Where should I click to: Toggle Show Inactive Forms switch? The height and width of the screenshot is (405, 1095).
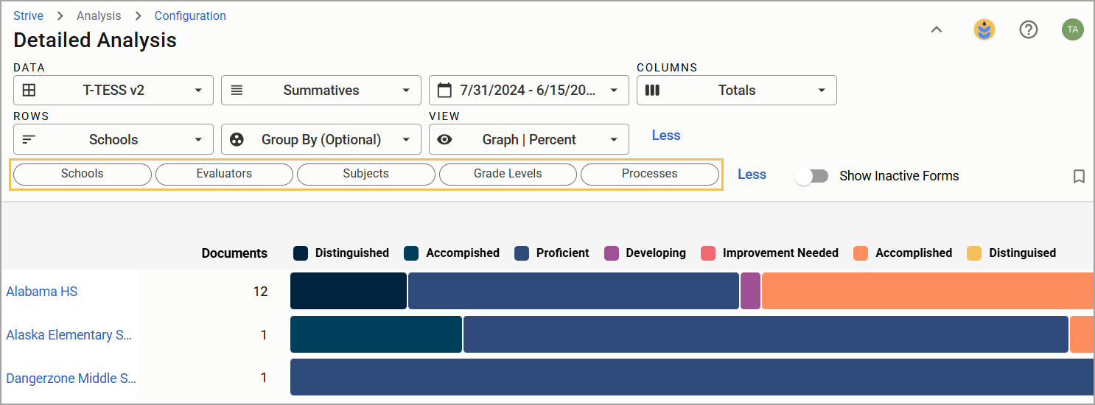(811, 176)
